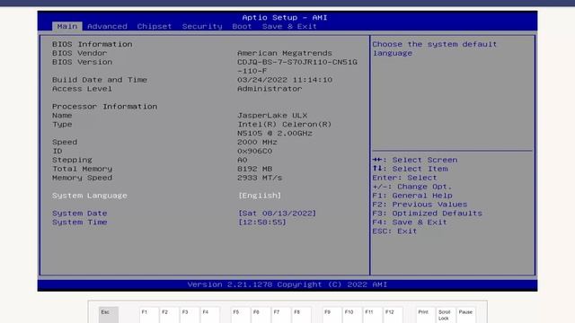575x323 pixels.
Task: Click the 0x906C0 processor ID value
Action: pos(254,151)
